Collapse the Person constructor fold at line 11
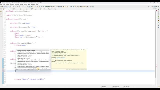160x90 pixels. [6, 31]
